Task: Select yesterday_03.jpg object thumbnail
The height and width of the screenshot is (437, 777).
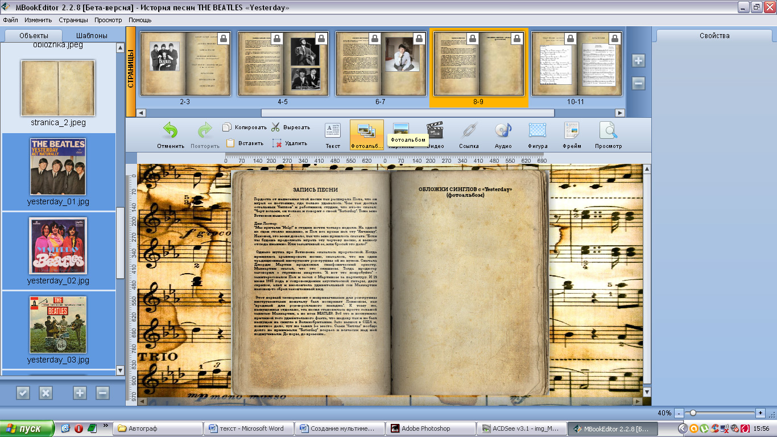Action: 58,325
